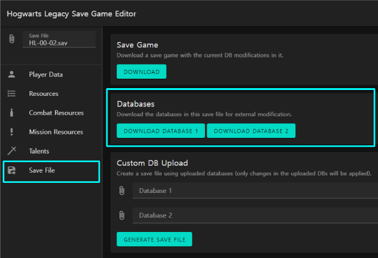
Task: Click the floppy disk icon beside Save File
Action: click(x=12, y=170)
